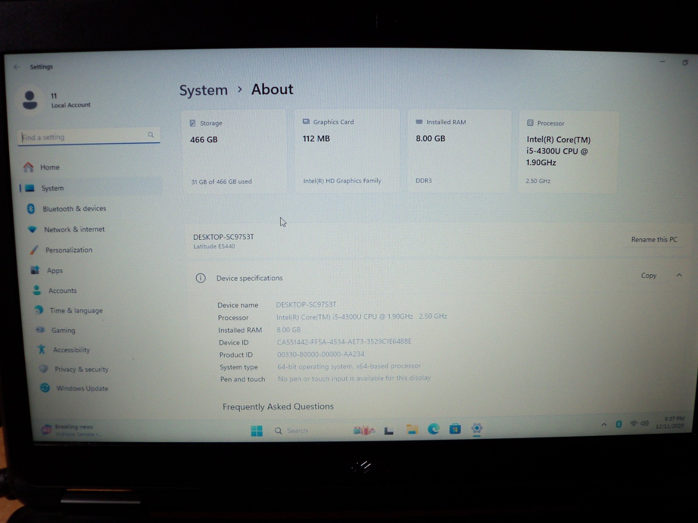This screenshot has height=523, width=698.
Task: Copy the device specifications
Action: pos(648,275)
